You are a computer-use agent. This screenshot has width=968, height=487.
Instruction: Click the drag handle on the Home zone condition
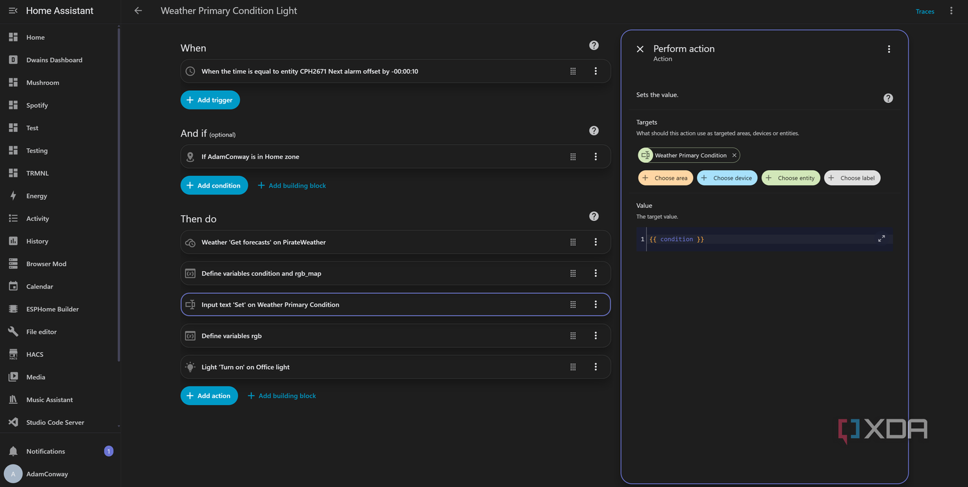[x=573, y=157]
